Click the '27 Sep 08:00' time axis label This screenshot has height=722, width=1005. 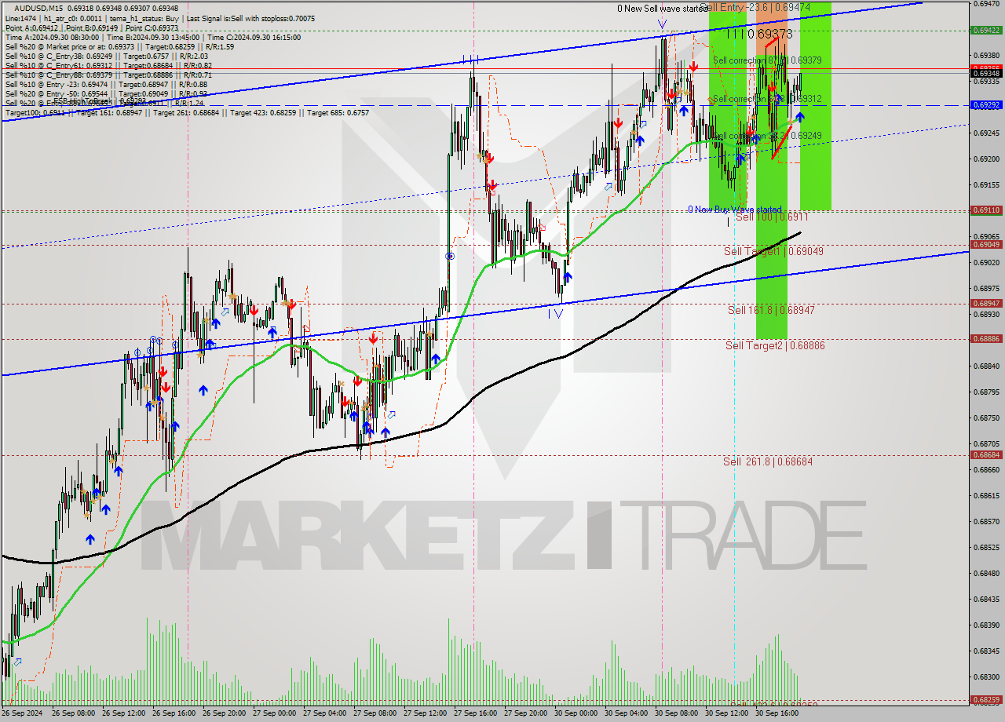375,714
